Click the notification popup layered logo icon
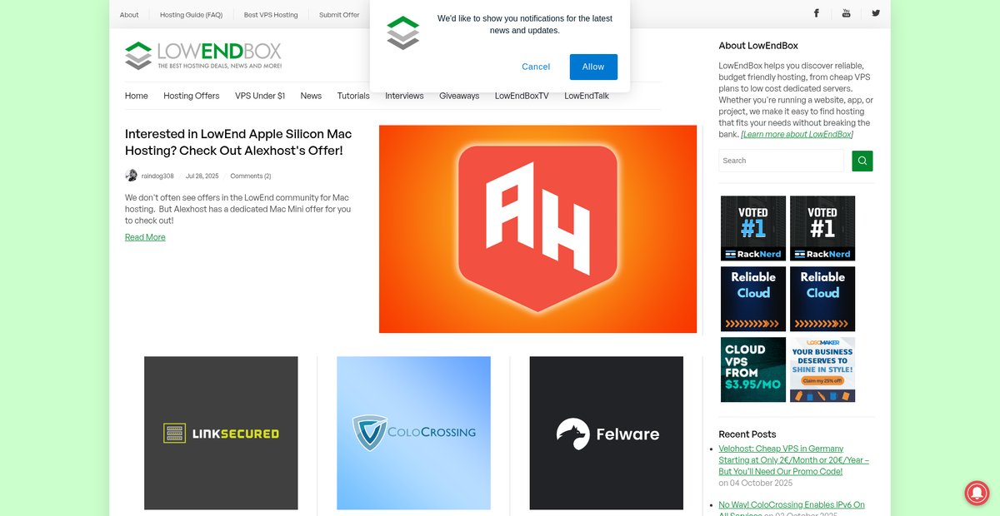This screenshot has width=1000, height=516. [x=402, y=32]
